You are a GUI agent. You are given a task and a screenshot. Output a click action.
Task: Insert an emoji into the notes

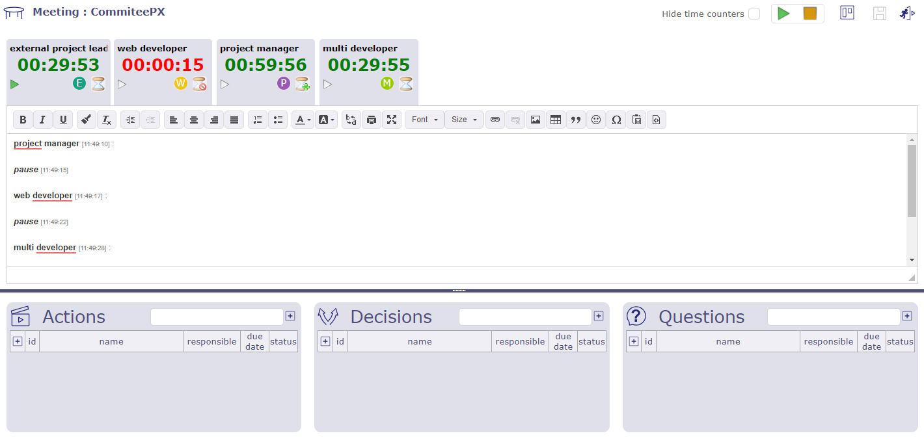pyautogui.click(x=596, y=120)
